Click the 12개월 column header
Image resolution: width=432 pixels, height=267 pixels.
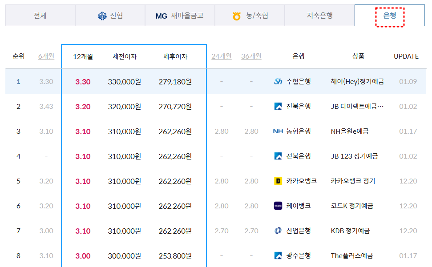[83, 57]
